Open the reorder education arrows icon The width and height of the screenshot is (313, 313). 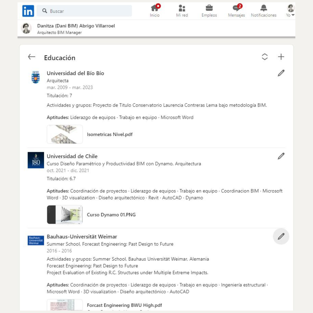pos(265,57)
